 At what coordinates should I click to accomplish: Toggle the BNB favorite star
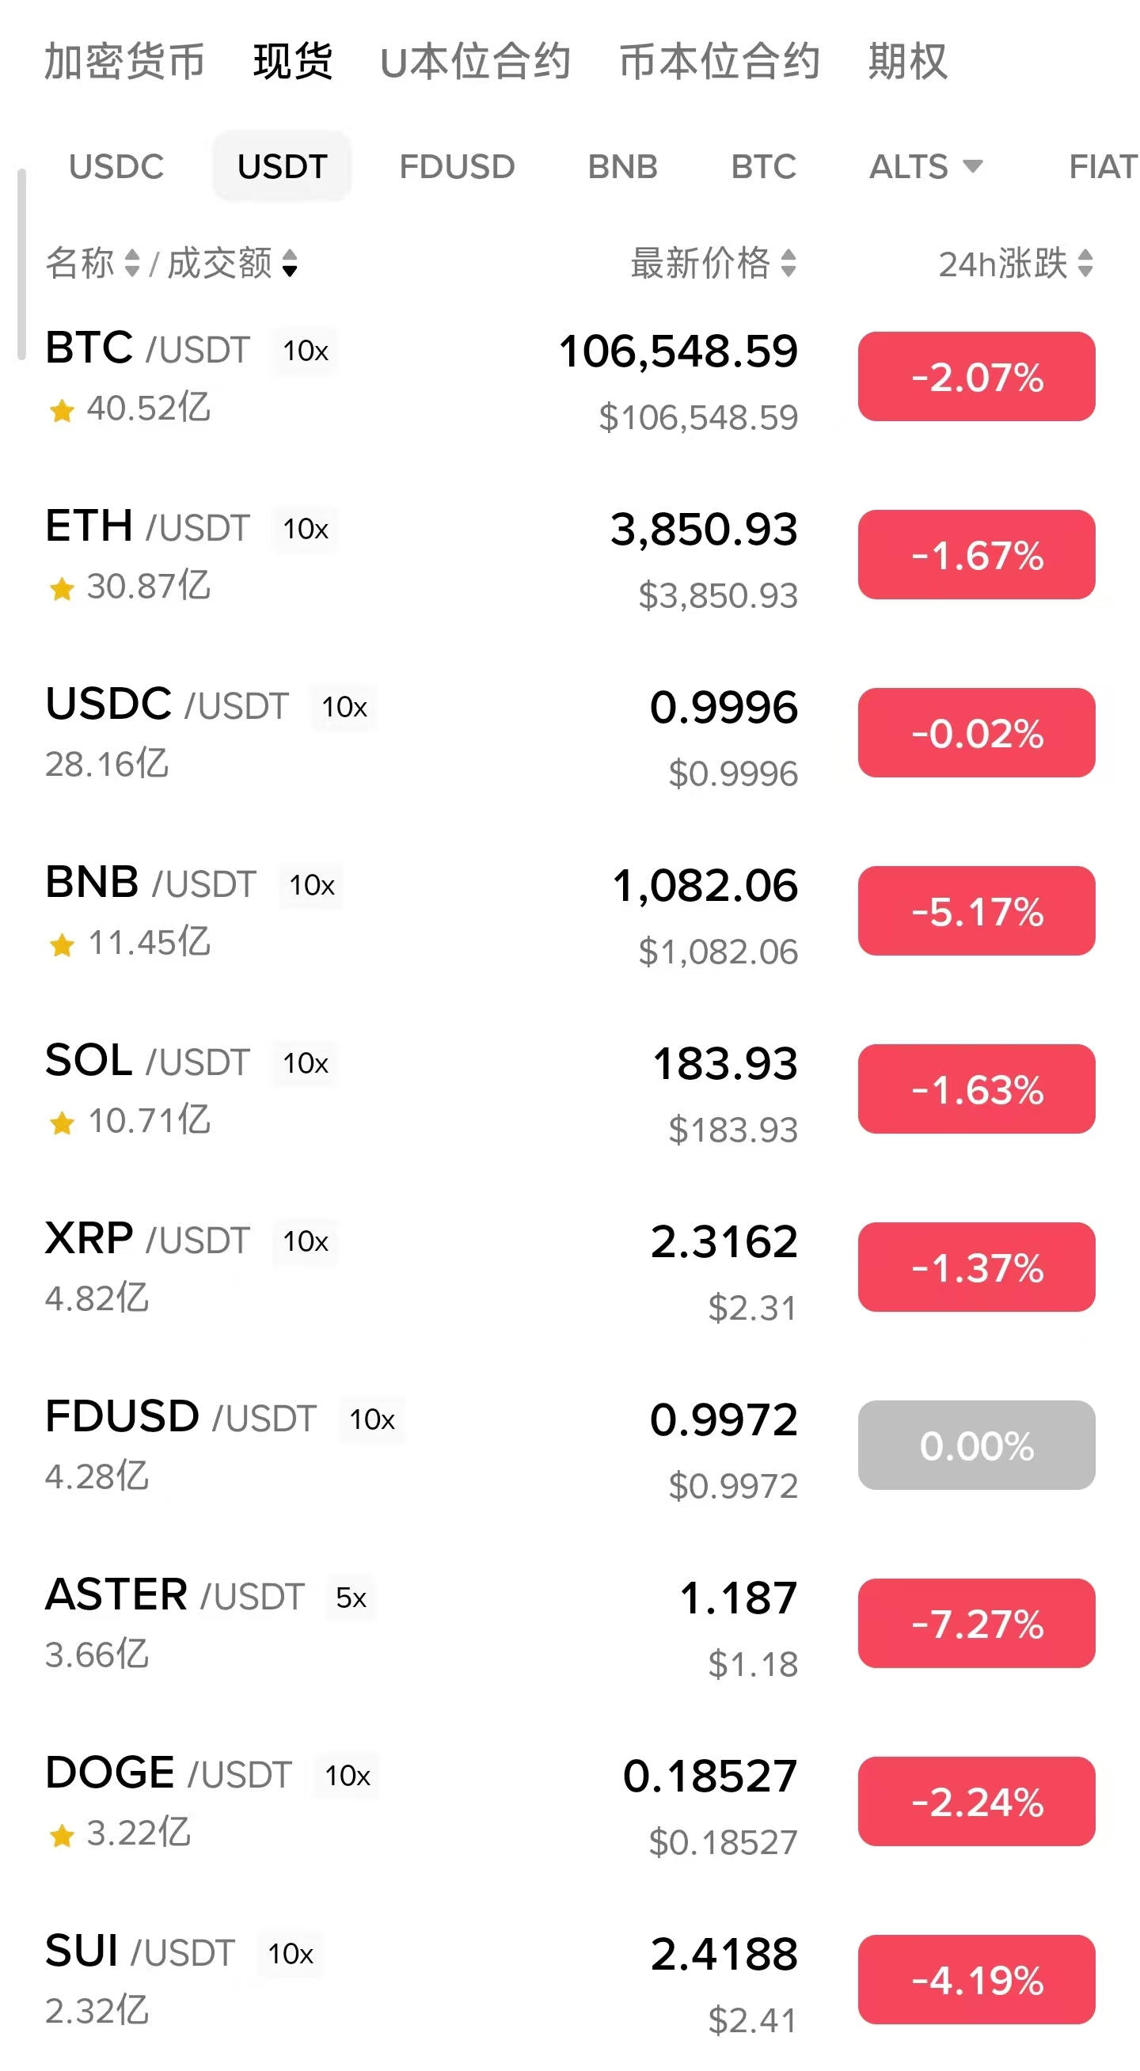pos(62,944)
